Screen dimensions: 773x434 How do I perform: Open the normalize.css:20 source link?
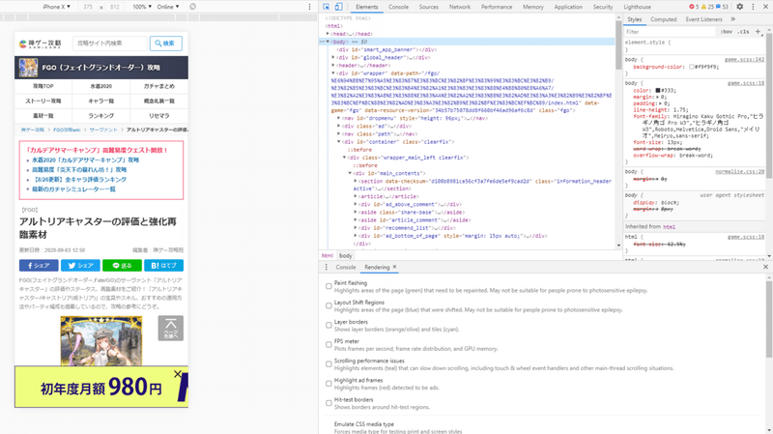click(739, 172)
